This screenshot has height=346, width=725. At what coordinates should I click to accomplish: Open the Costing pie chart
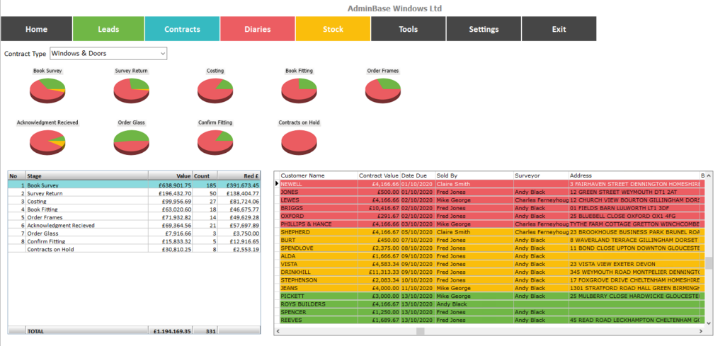[x=215, y=90]
